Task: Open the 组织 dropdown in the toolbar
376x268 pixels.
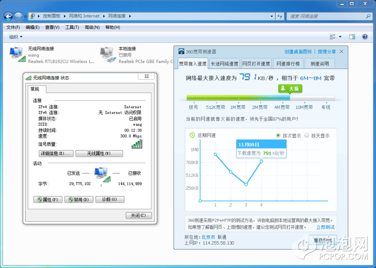Action: [x=16, y=37]
